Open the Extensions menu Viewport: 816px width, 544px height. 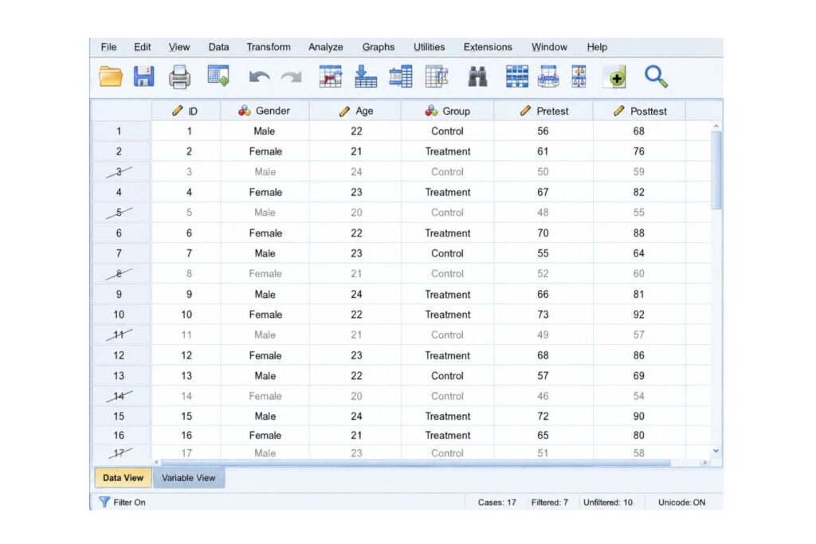tap(488, 47)
